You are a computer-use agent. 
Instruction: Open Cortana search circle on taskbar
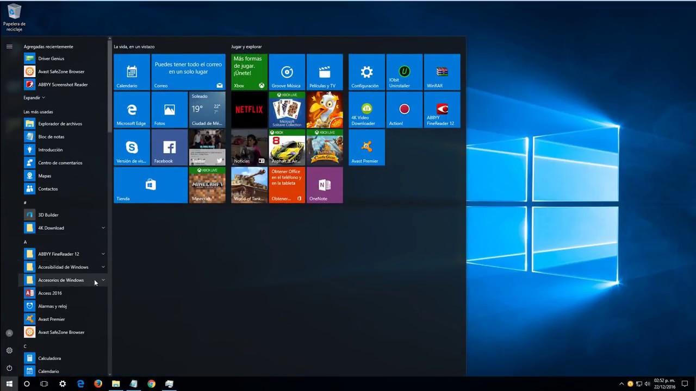tap(27, 384)
